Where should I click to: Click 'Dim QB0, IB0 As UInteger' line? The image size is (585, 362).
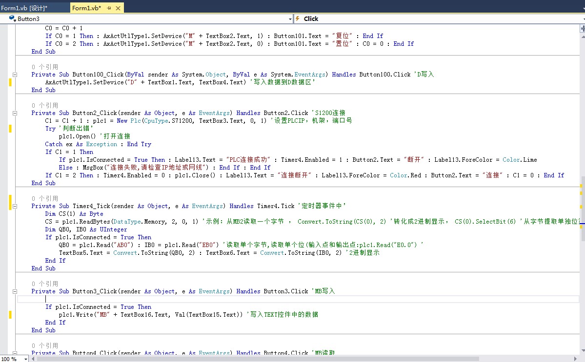click(x=86, y=229)
